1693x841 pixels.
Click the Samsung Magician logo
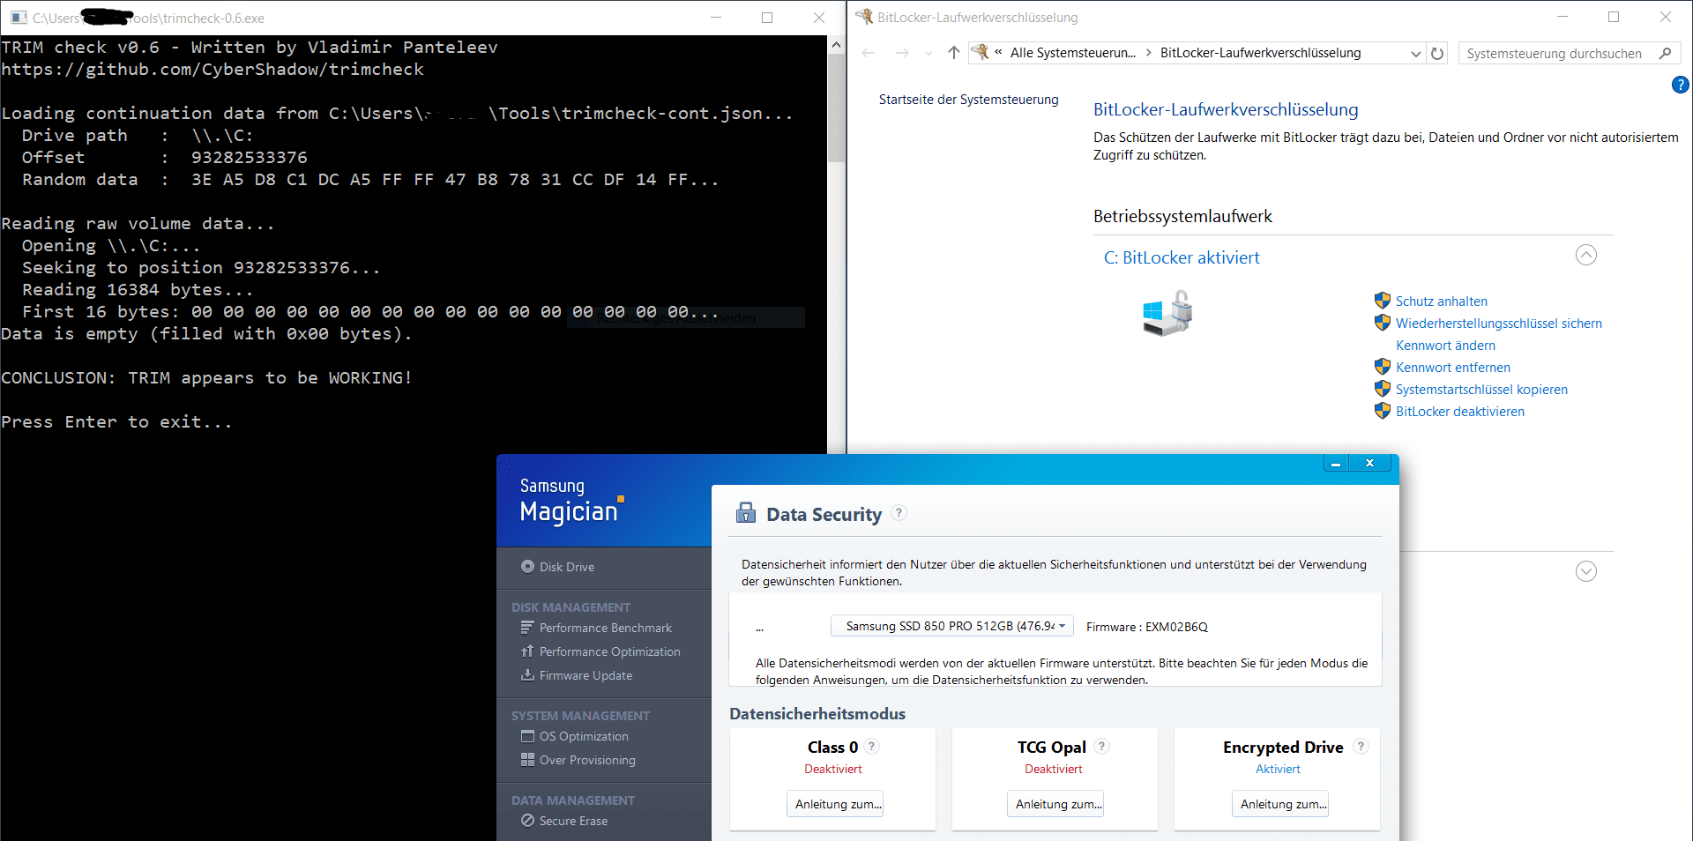(571, 501)
